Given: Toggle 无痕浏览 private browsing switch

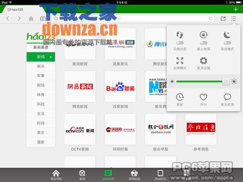Looking at the screenshot, I should point(180,43).
